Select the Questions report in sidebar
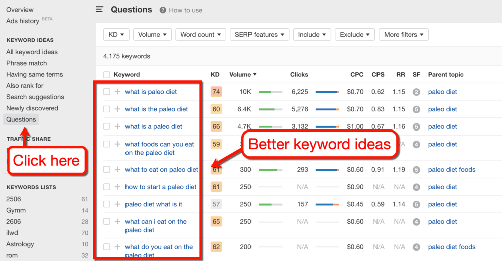 [21, 119]
